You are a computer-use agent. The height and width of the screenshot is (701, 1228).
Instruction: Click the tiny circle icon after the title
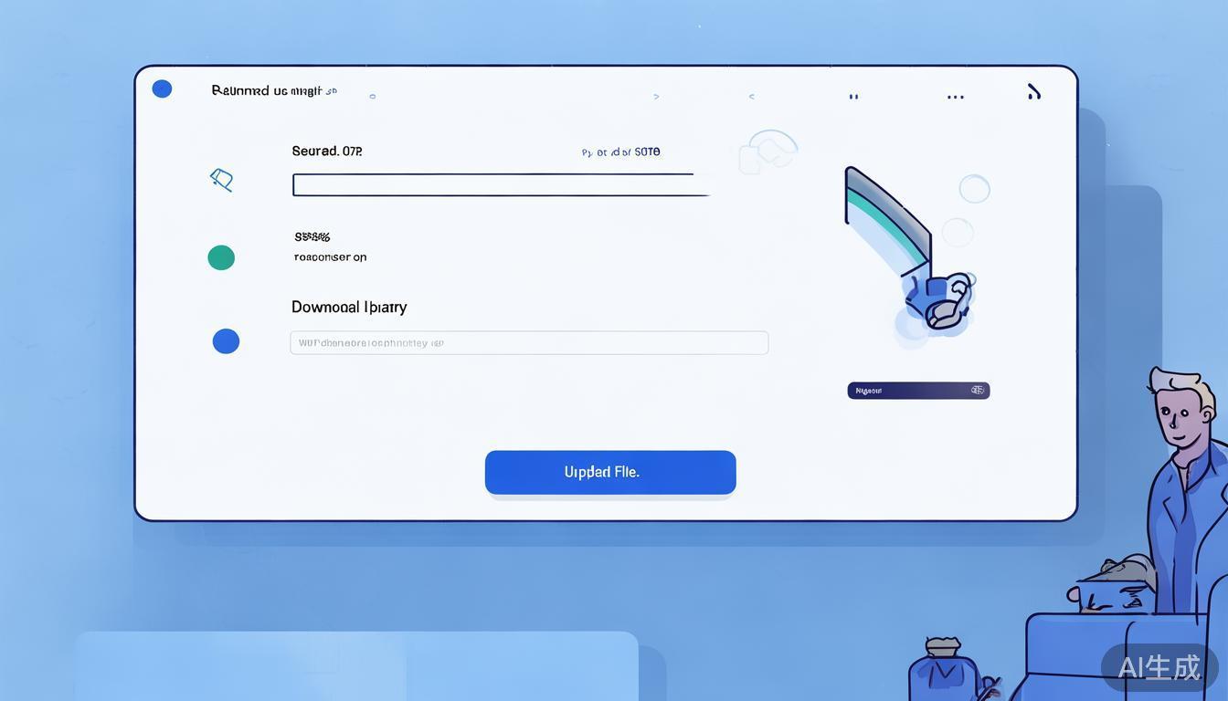[372, 96]
